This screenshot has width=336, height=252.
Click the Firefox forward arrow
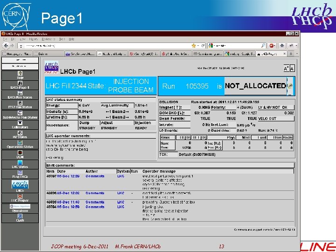12,46
